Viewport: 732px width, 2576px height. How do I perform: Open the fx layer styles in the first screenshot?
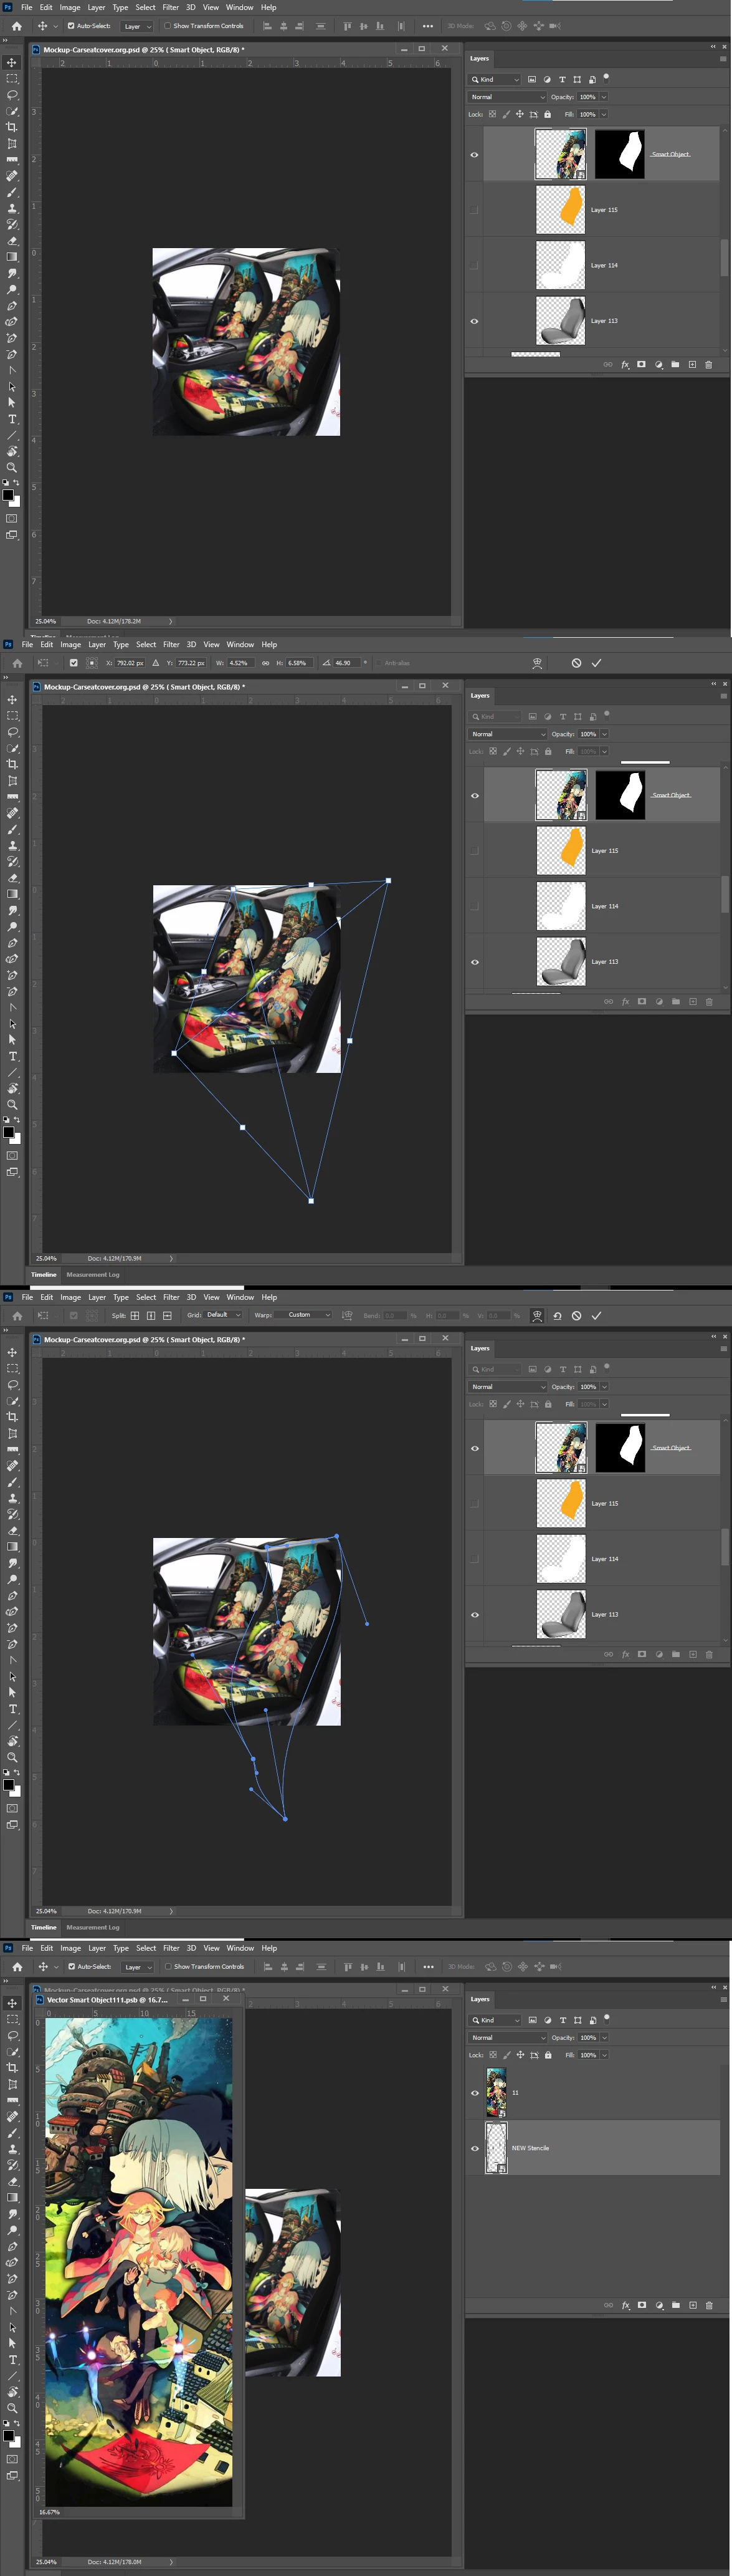pyautogui.click(x=625, y=364)
